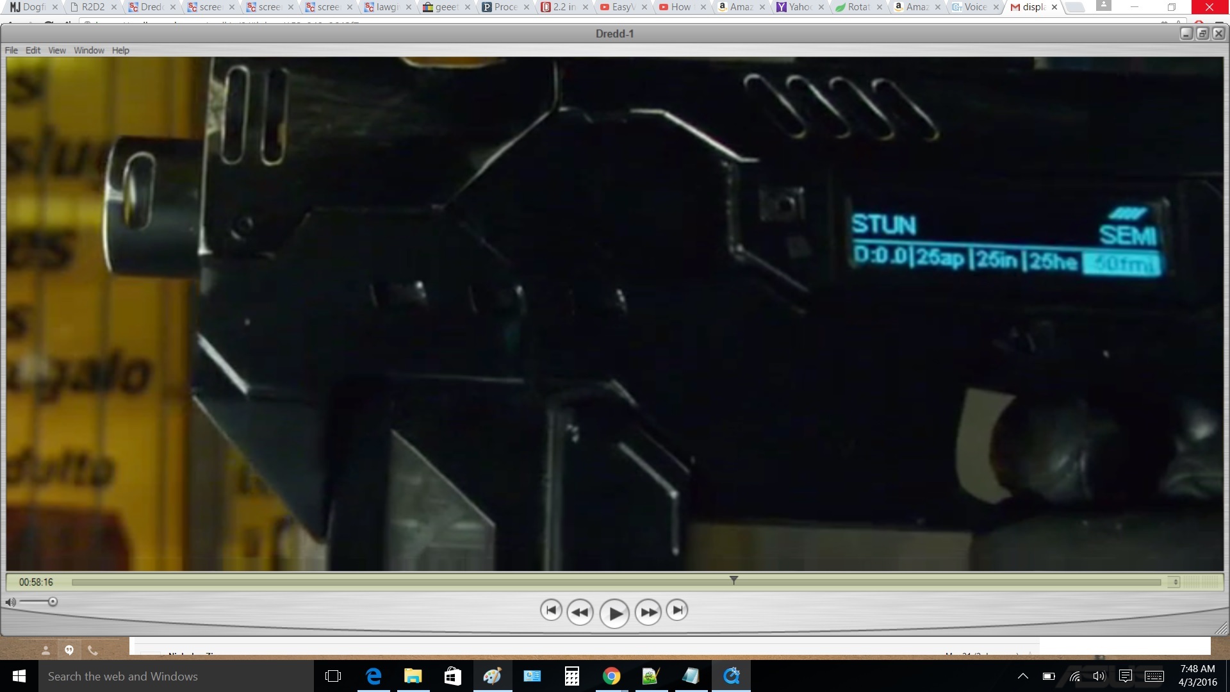This screenshot has height=692, width=1230.
Task: Click the volume slider knob
Action: coord(53,602)
